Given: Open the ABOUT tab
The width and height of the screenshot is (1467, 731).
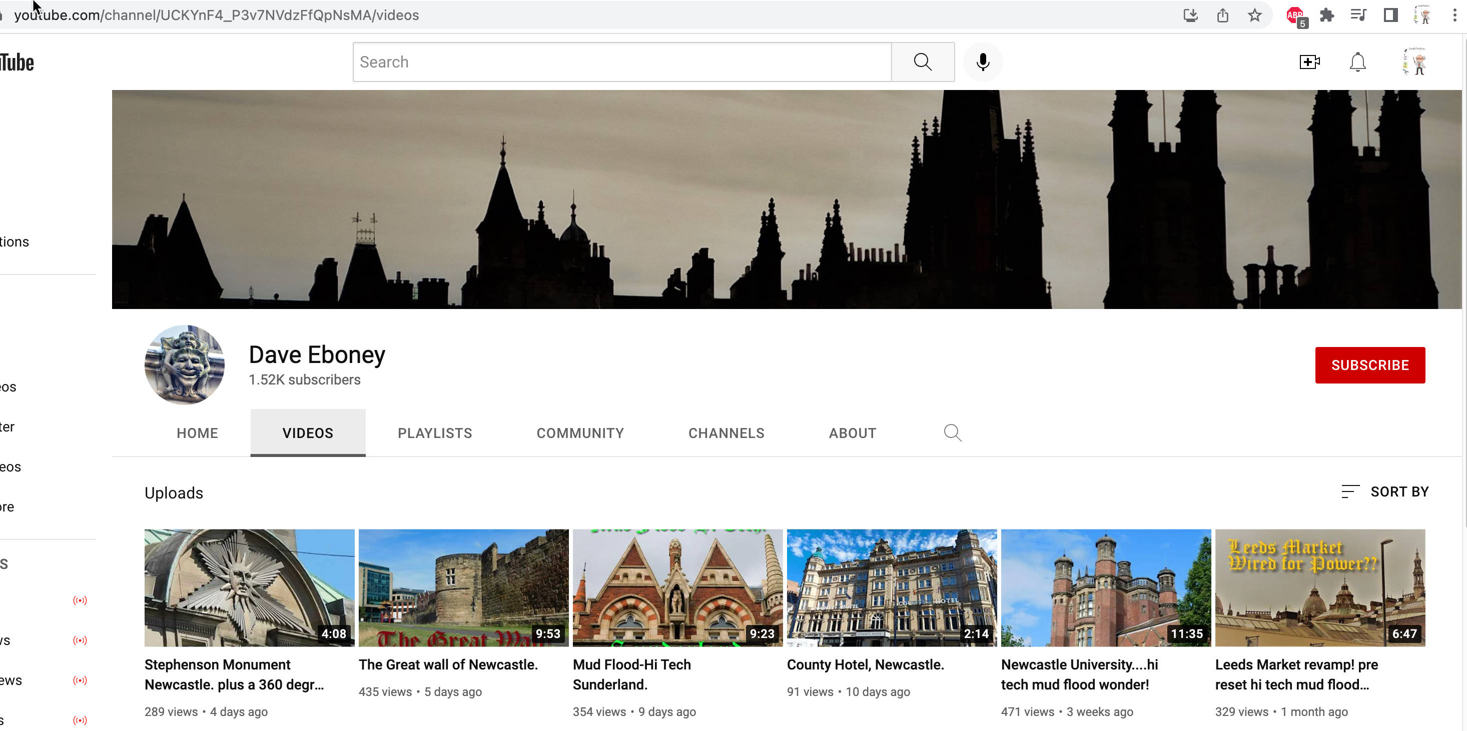Looking at the screenshot, I should tap(852, 432).
